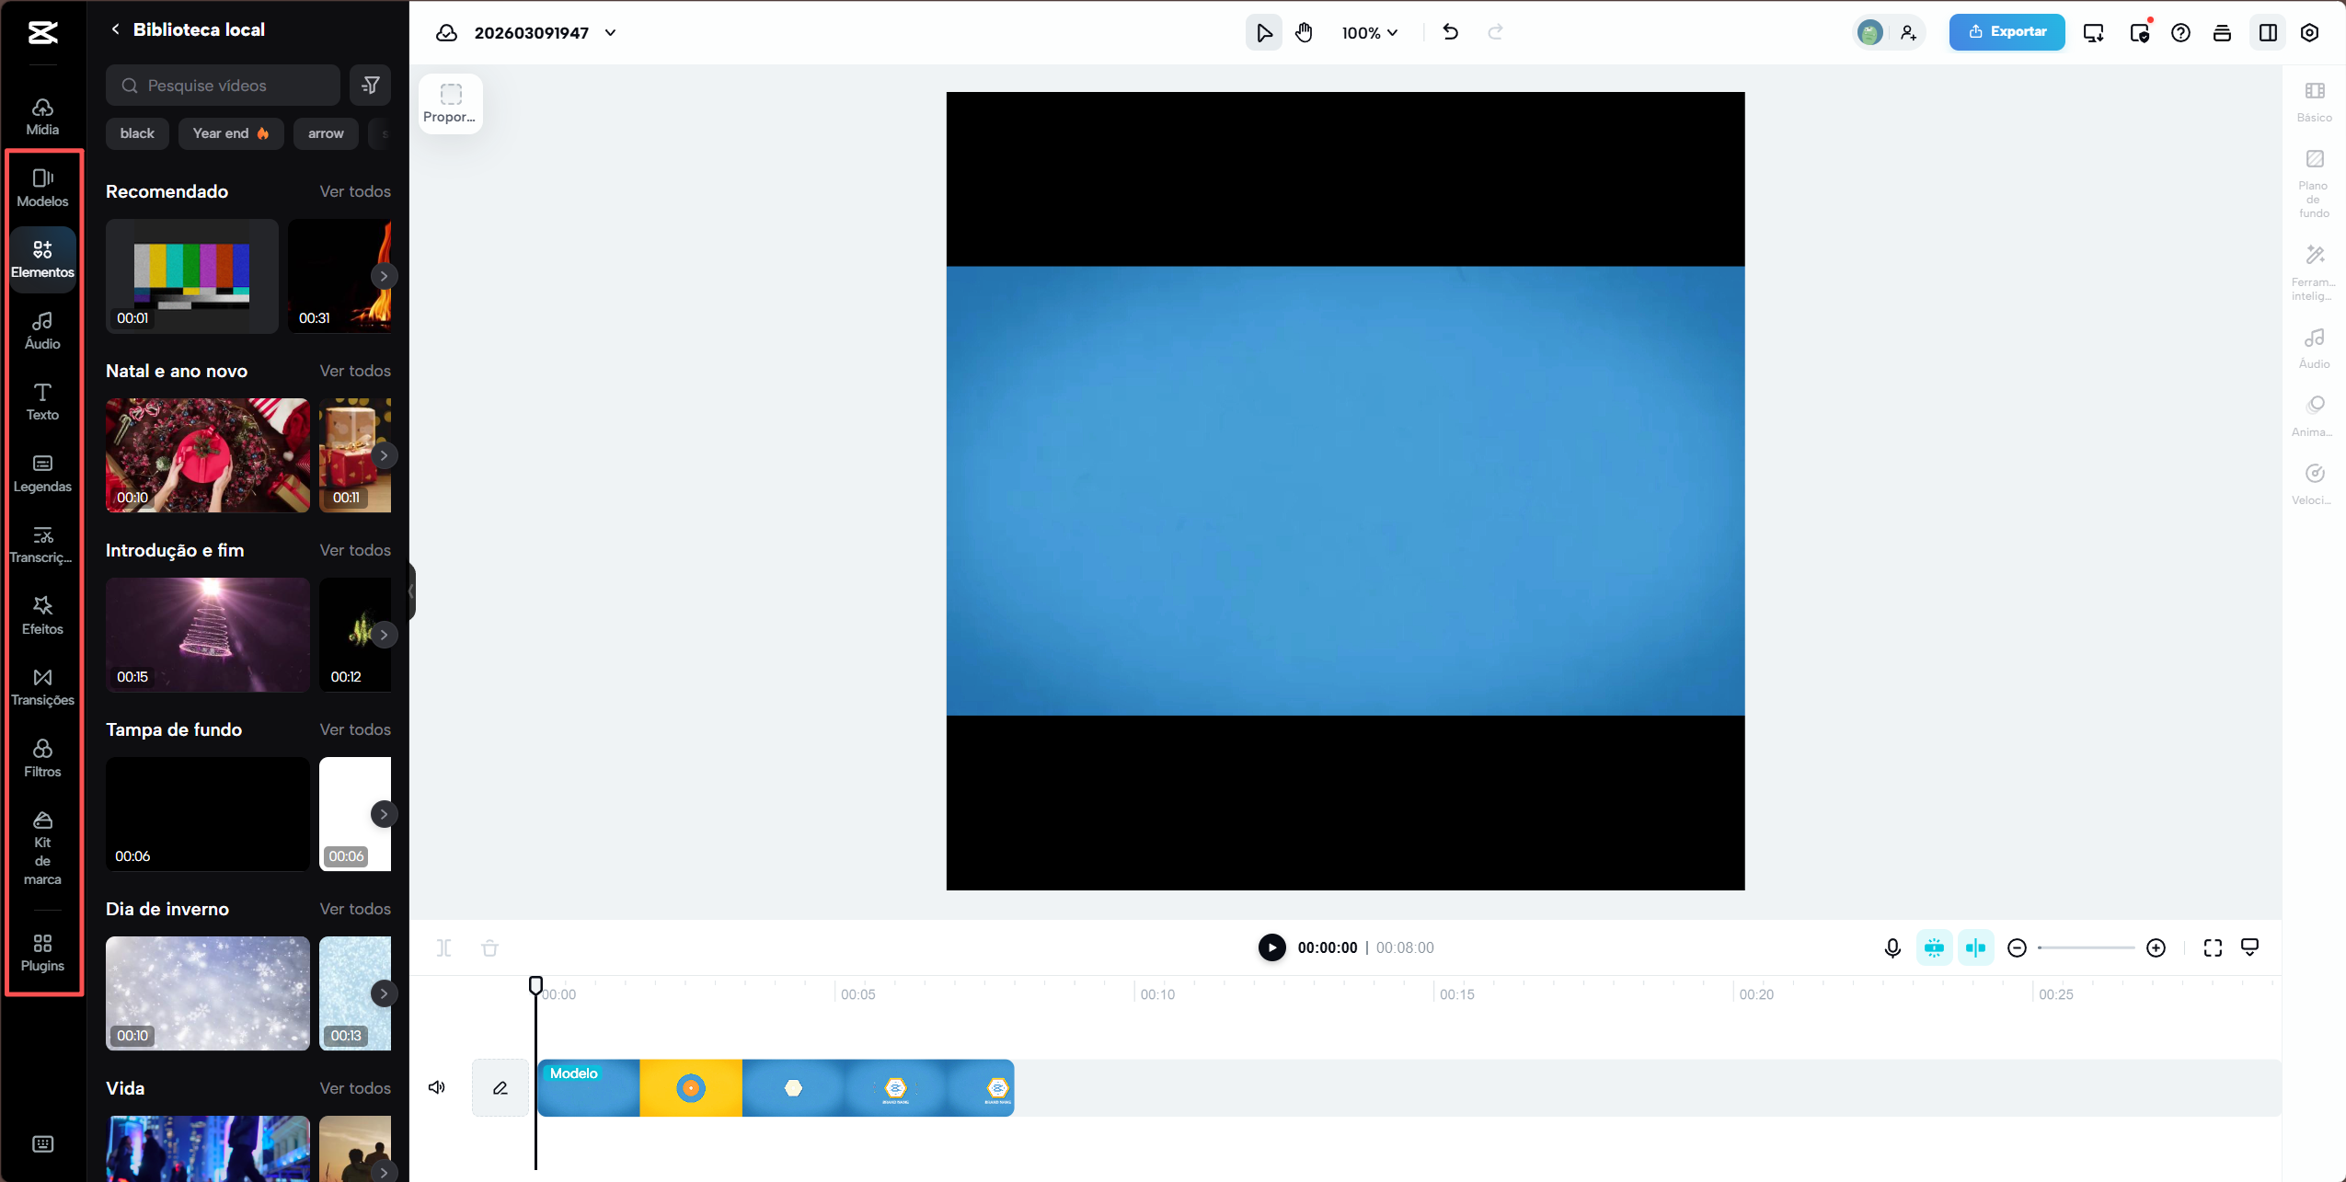Open the Filtros sidebar panel
This screenshot has height=1182, width=2346.
[42, 758]
